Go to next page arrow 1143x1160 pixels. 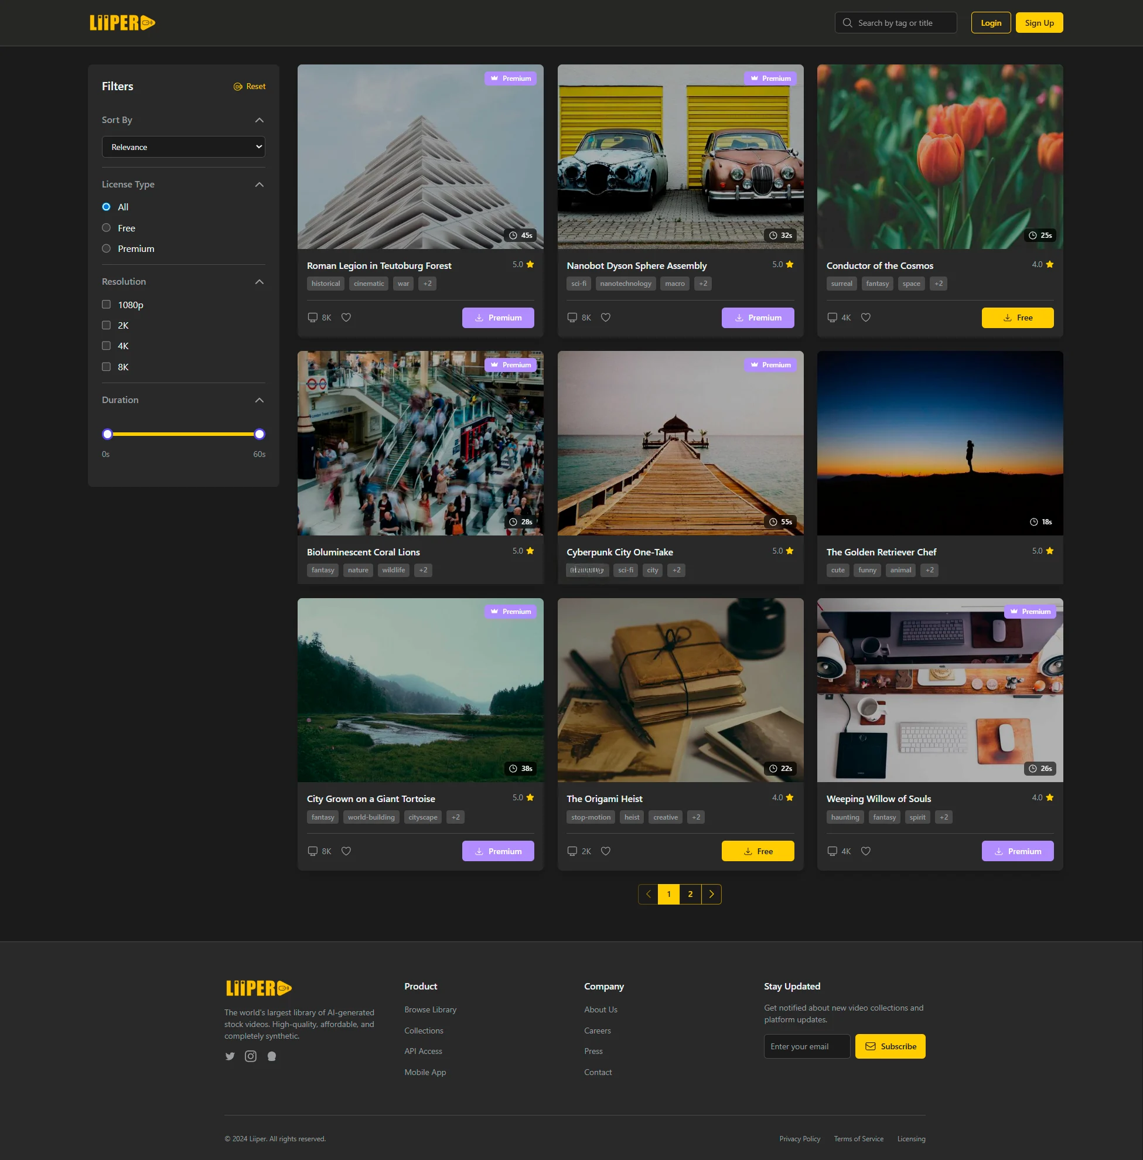point(711,894)
